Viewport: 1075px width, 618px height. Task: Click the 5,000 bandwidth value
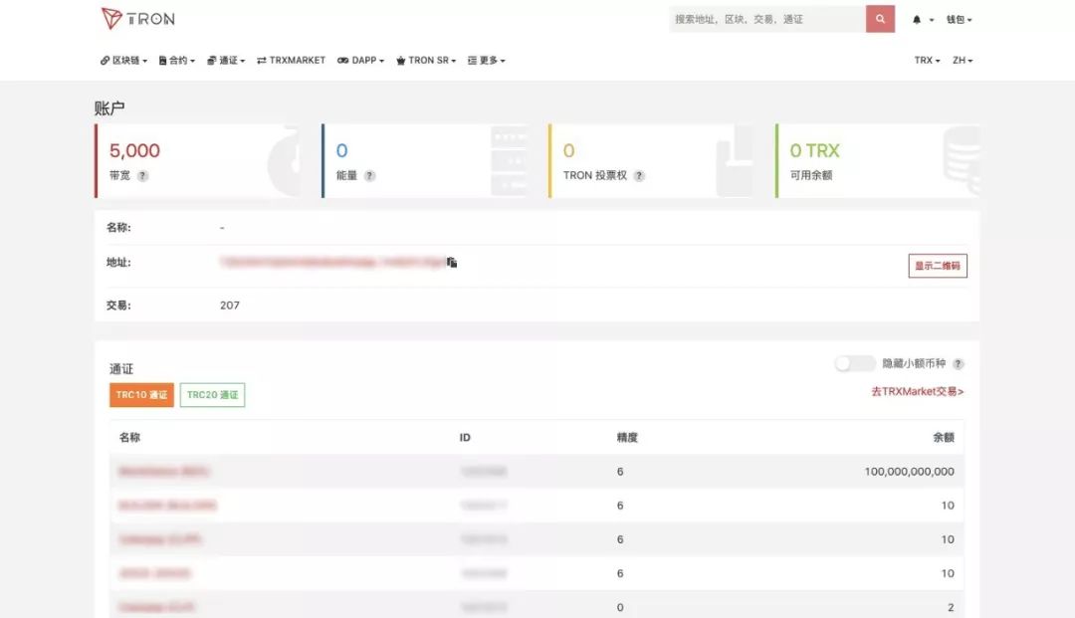(x=134, y=150)
